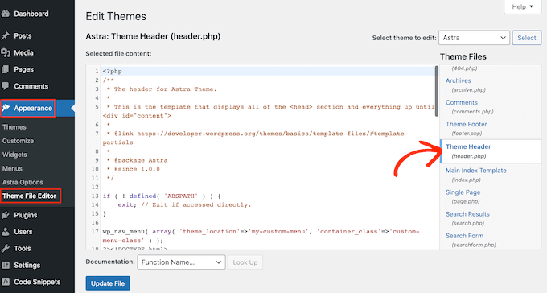Viewport: 547px width, 293px height.
Task: Click the Appearance paintbrush icon
Action: pos(6,108)
